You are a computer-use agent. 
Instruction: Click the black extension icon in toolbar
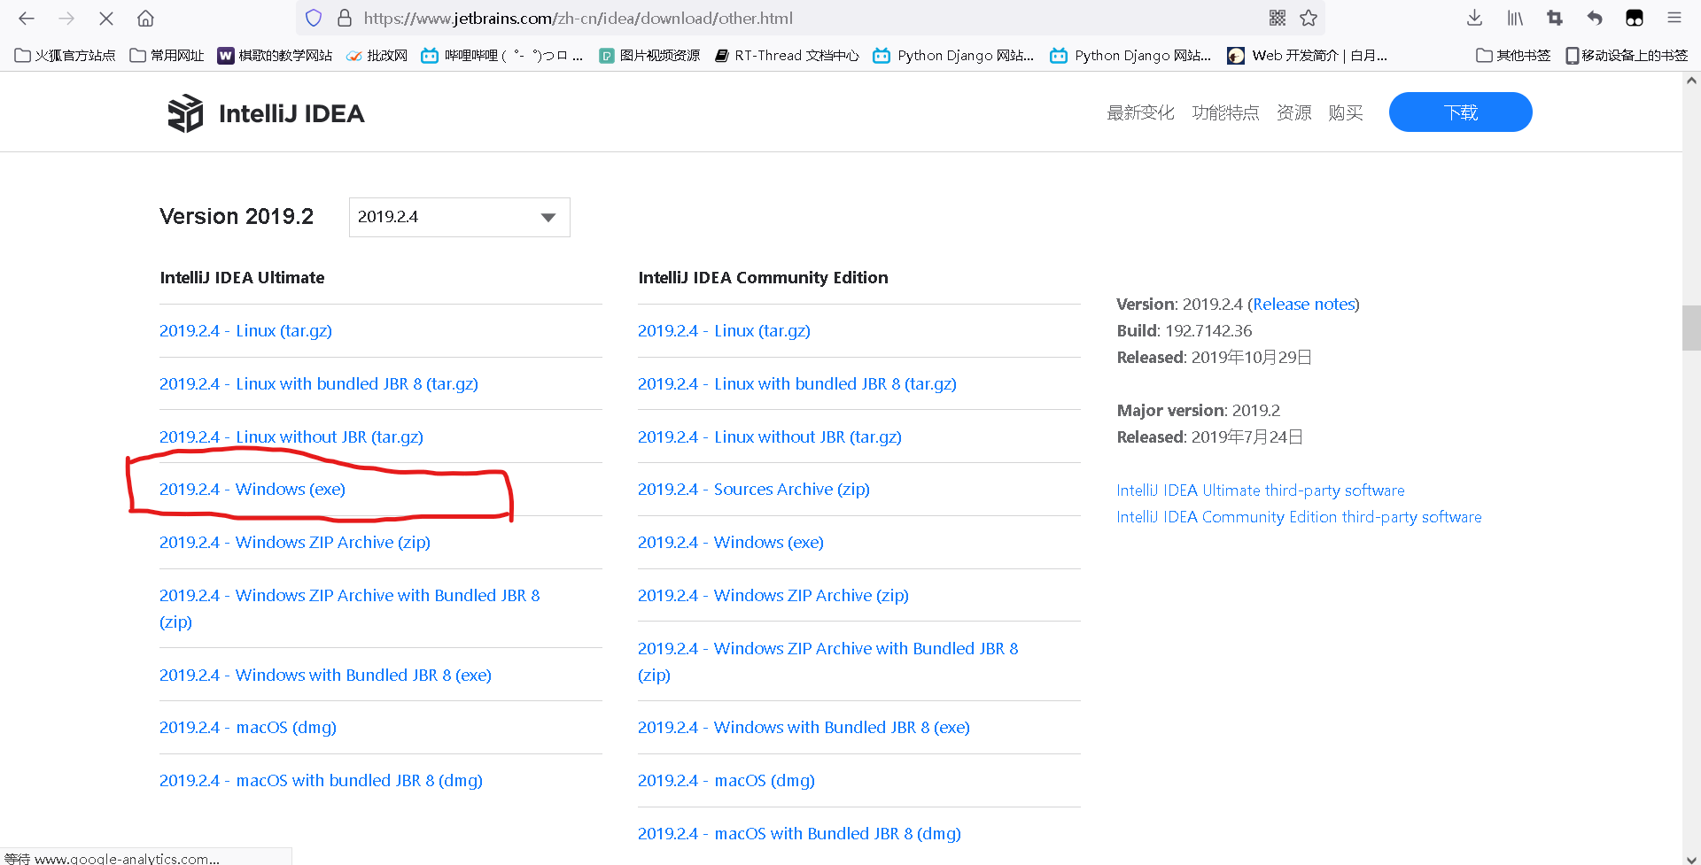[1635, 18]
